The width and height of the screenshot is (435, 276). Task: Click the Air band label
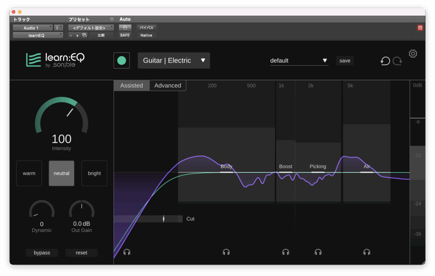367,166
